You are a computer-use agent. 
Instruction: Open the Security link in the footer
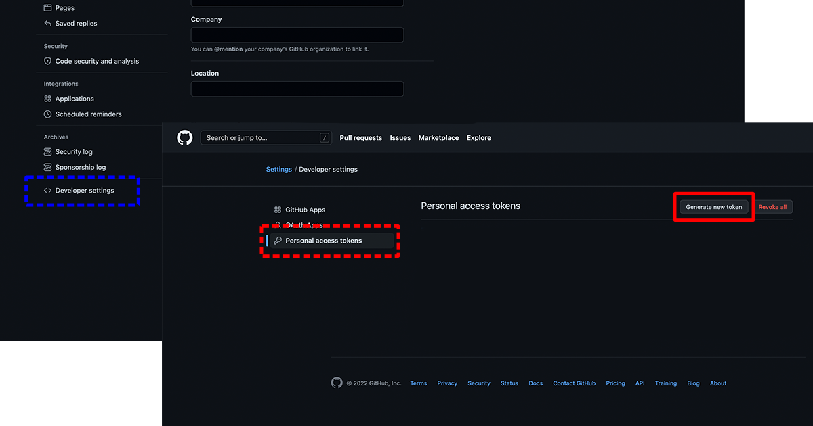(479, 383)
